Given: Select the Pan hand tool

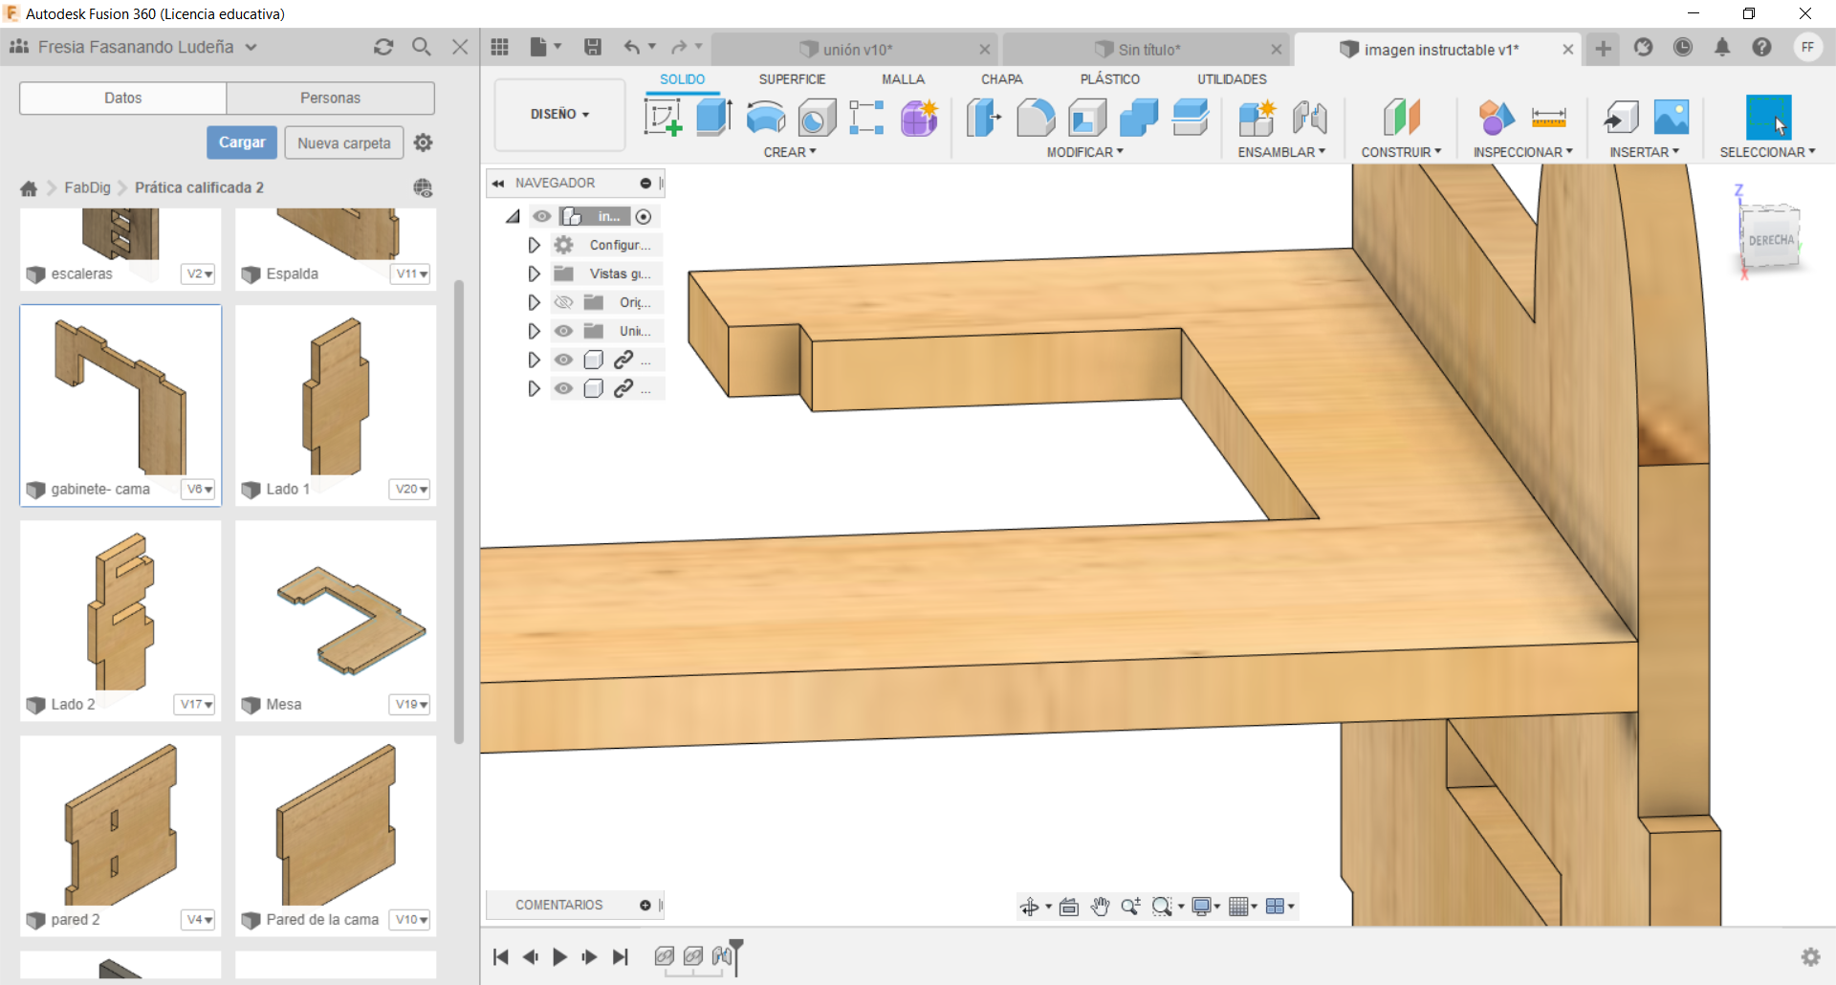Looking at the screenshot, I should pyautogui.click(x=1100, y=907).
